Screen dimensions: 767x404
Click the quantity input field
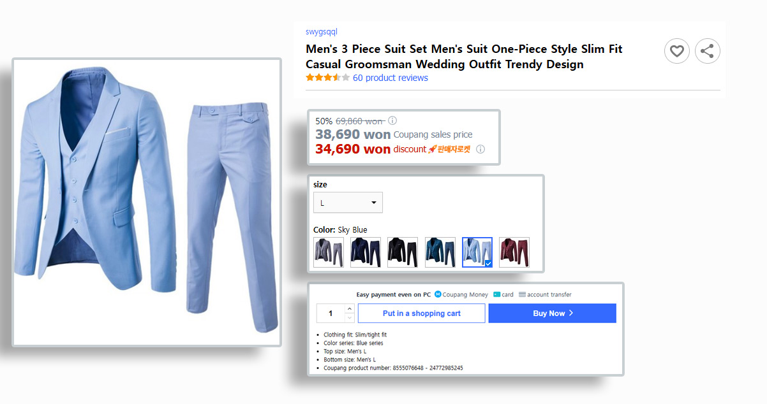(x=331, y=314)
